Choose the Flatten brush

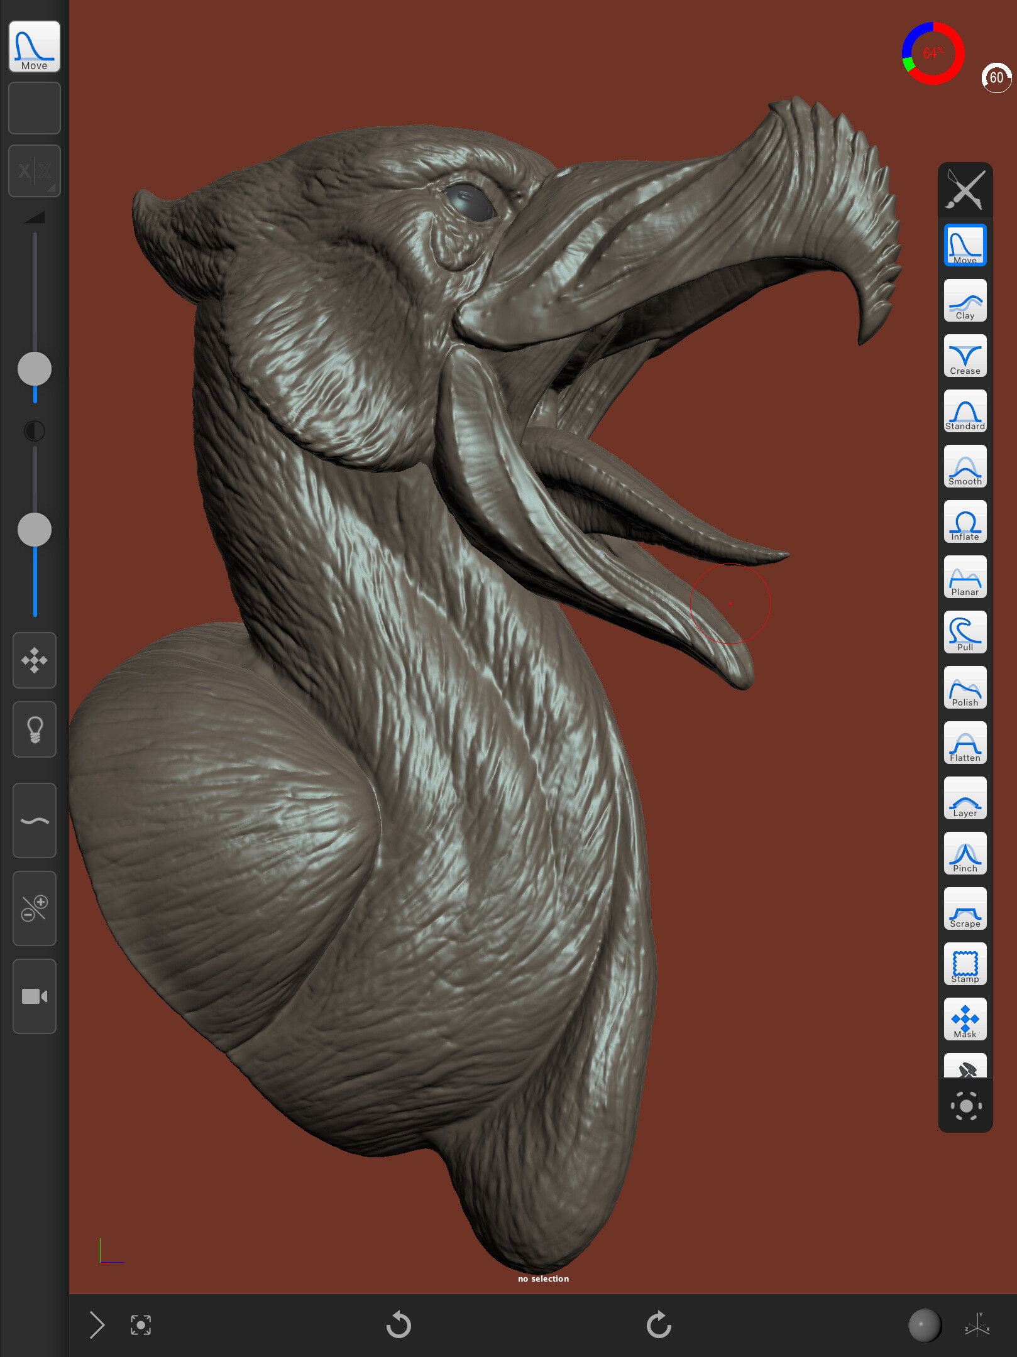point(965,743)
